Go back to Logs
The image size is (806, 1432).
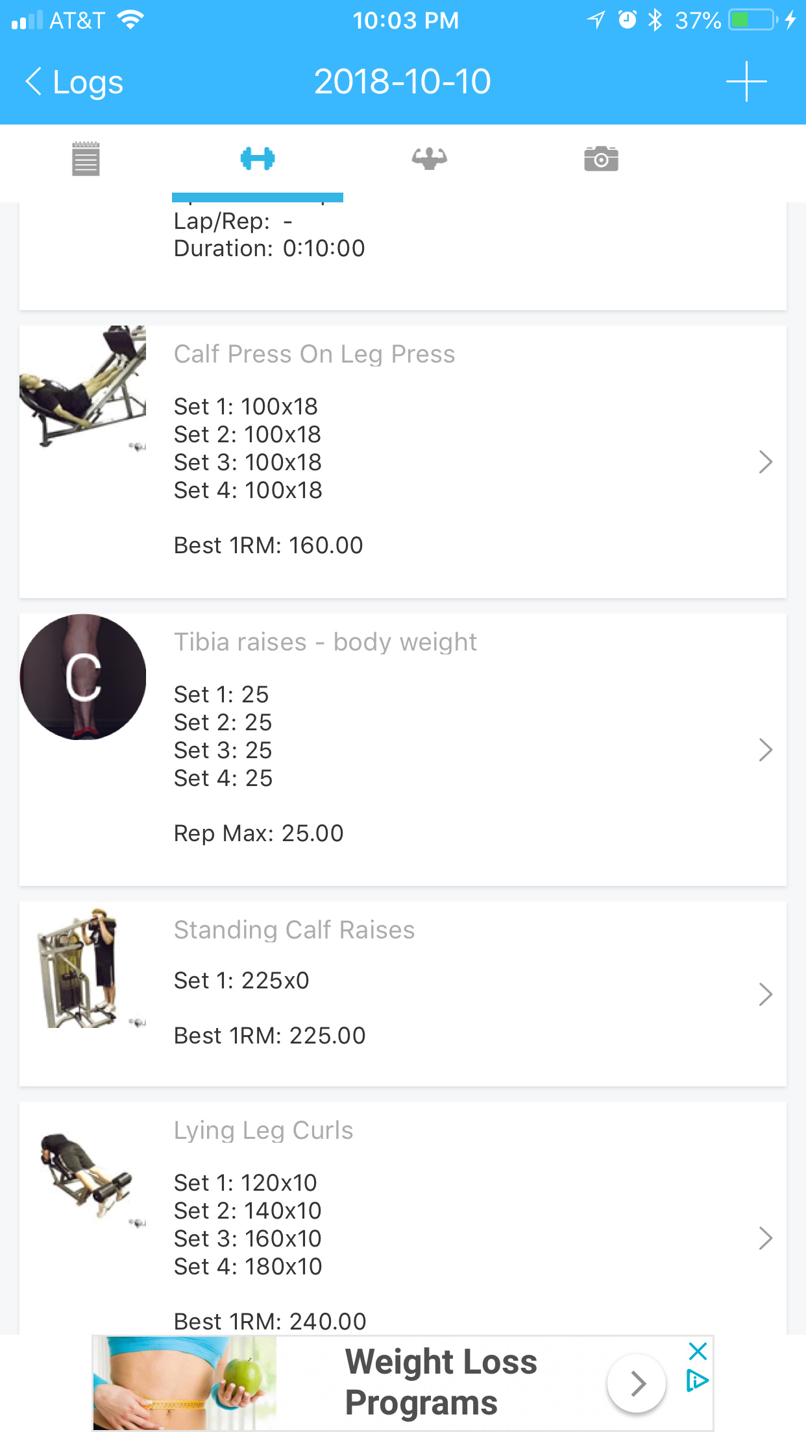[x=75, y=82]
